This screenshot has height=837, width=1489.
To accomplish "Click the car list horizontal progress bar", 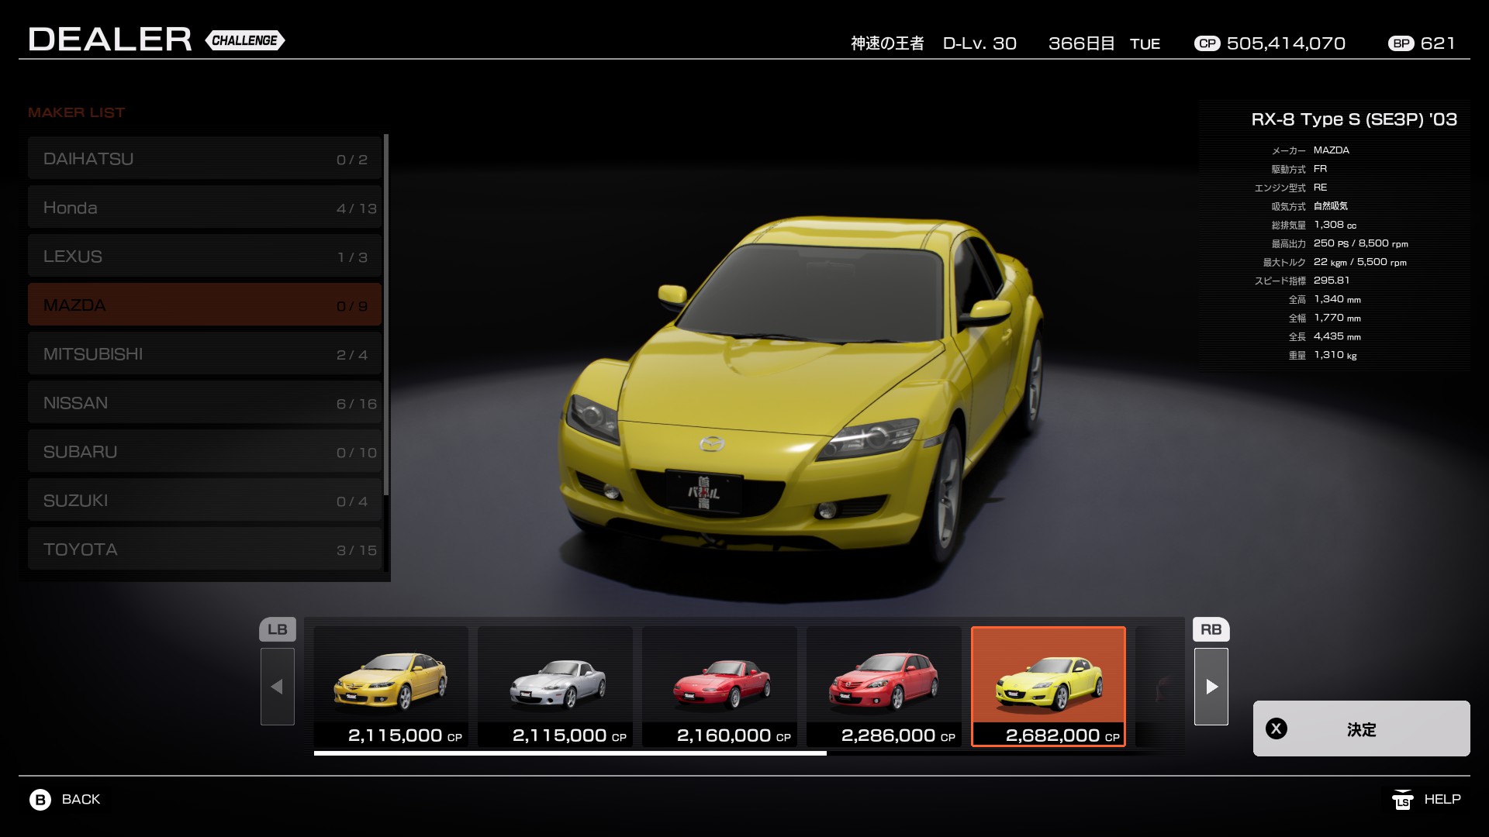I will 570,753.
